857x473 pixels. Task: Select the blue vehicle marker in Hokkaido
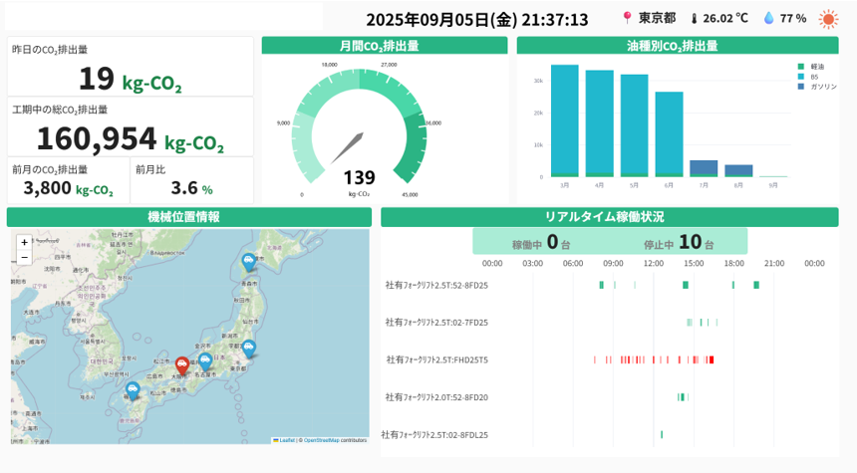[x=249, y=262]
